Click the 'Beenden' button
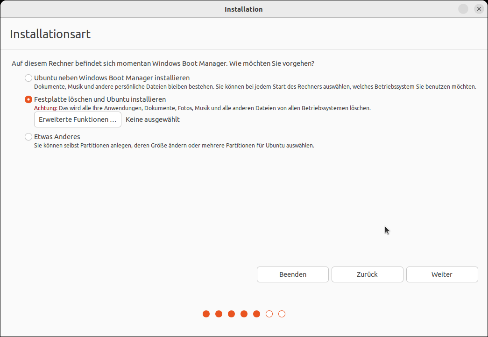 292,274
